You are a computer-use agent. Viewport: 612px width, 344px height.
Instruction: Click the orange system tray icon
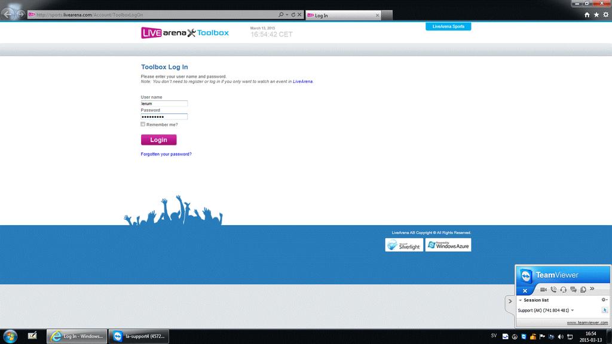click(x=533, y=337)
